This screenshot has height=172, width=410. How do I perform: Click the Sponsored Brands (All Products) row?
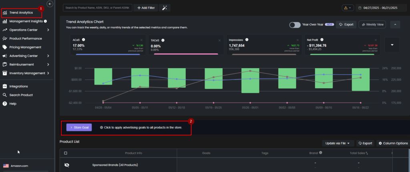(115, 165)
